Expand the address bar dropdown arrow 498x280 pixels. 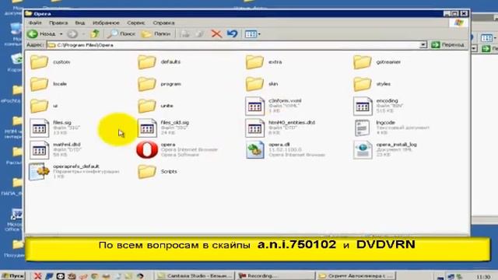(x=423, y=45)
